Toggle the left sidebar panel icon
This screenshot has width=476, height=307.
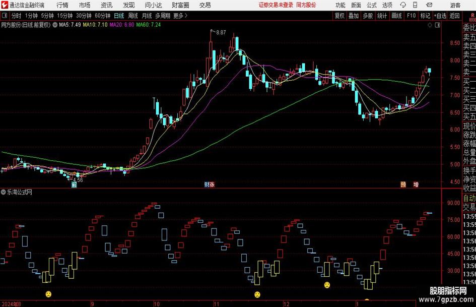4,15
